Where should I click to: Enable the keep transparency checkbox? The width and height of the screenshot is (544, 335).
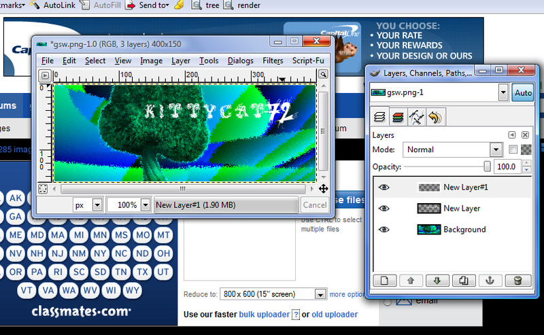point(513,149)
